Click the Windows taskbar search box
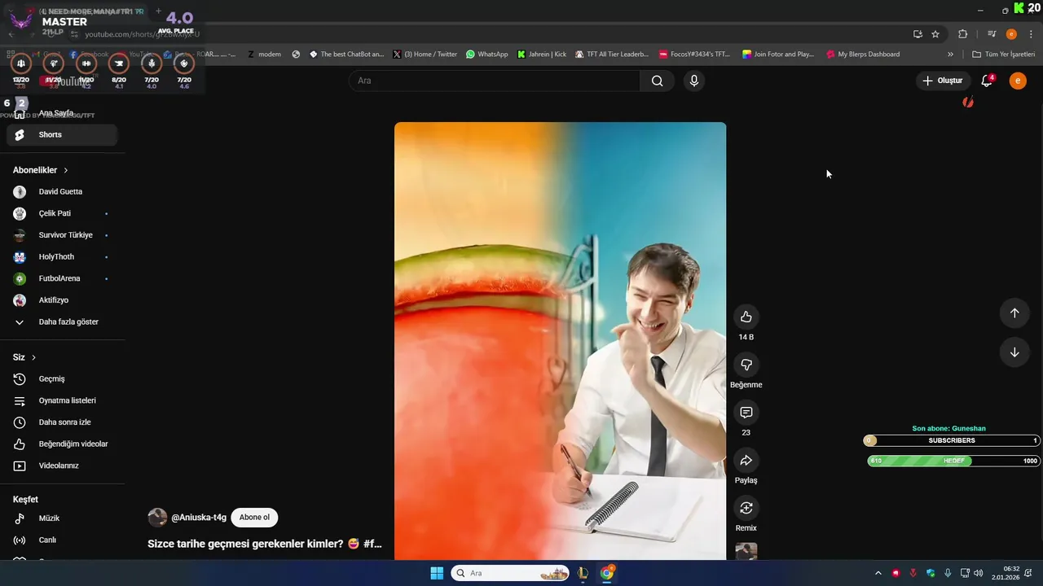Screen dimensions: 1043x586 coord(511,573)
